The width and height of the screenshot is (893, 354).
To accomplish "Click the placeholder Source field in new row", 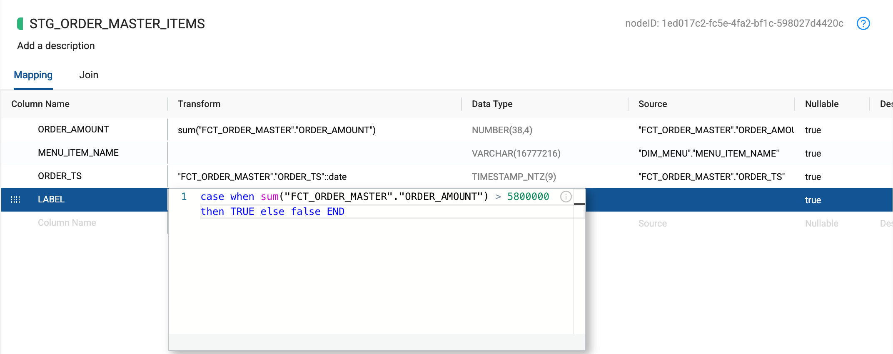I will pos(653,223).
